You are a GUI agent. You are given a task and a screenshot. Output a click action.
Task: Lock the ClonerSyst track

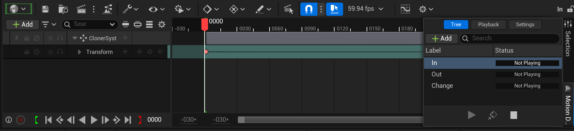(27, 38)
